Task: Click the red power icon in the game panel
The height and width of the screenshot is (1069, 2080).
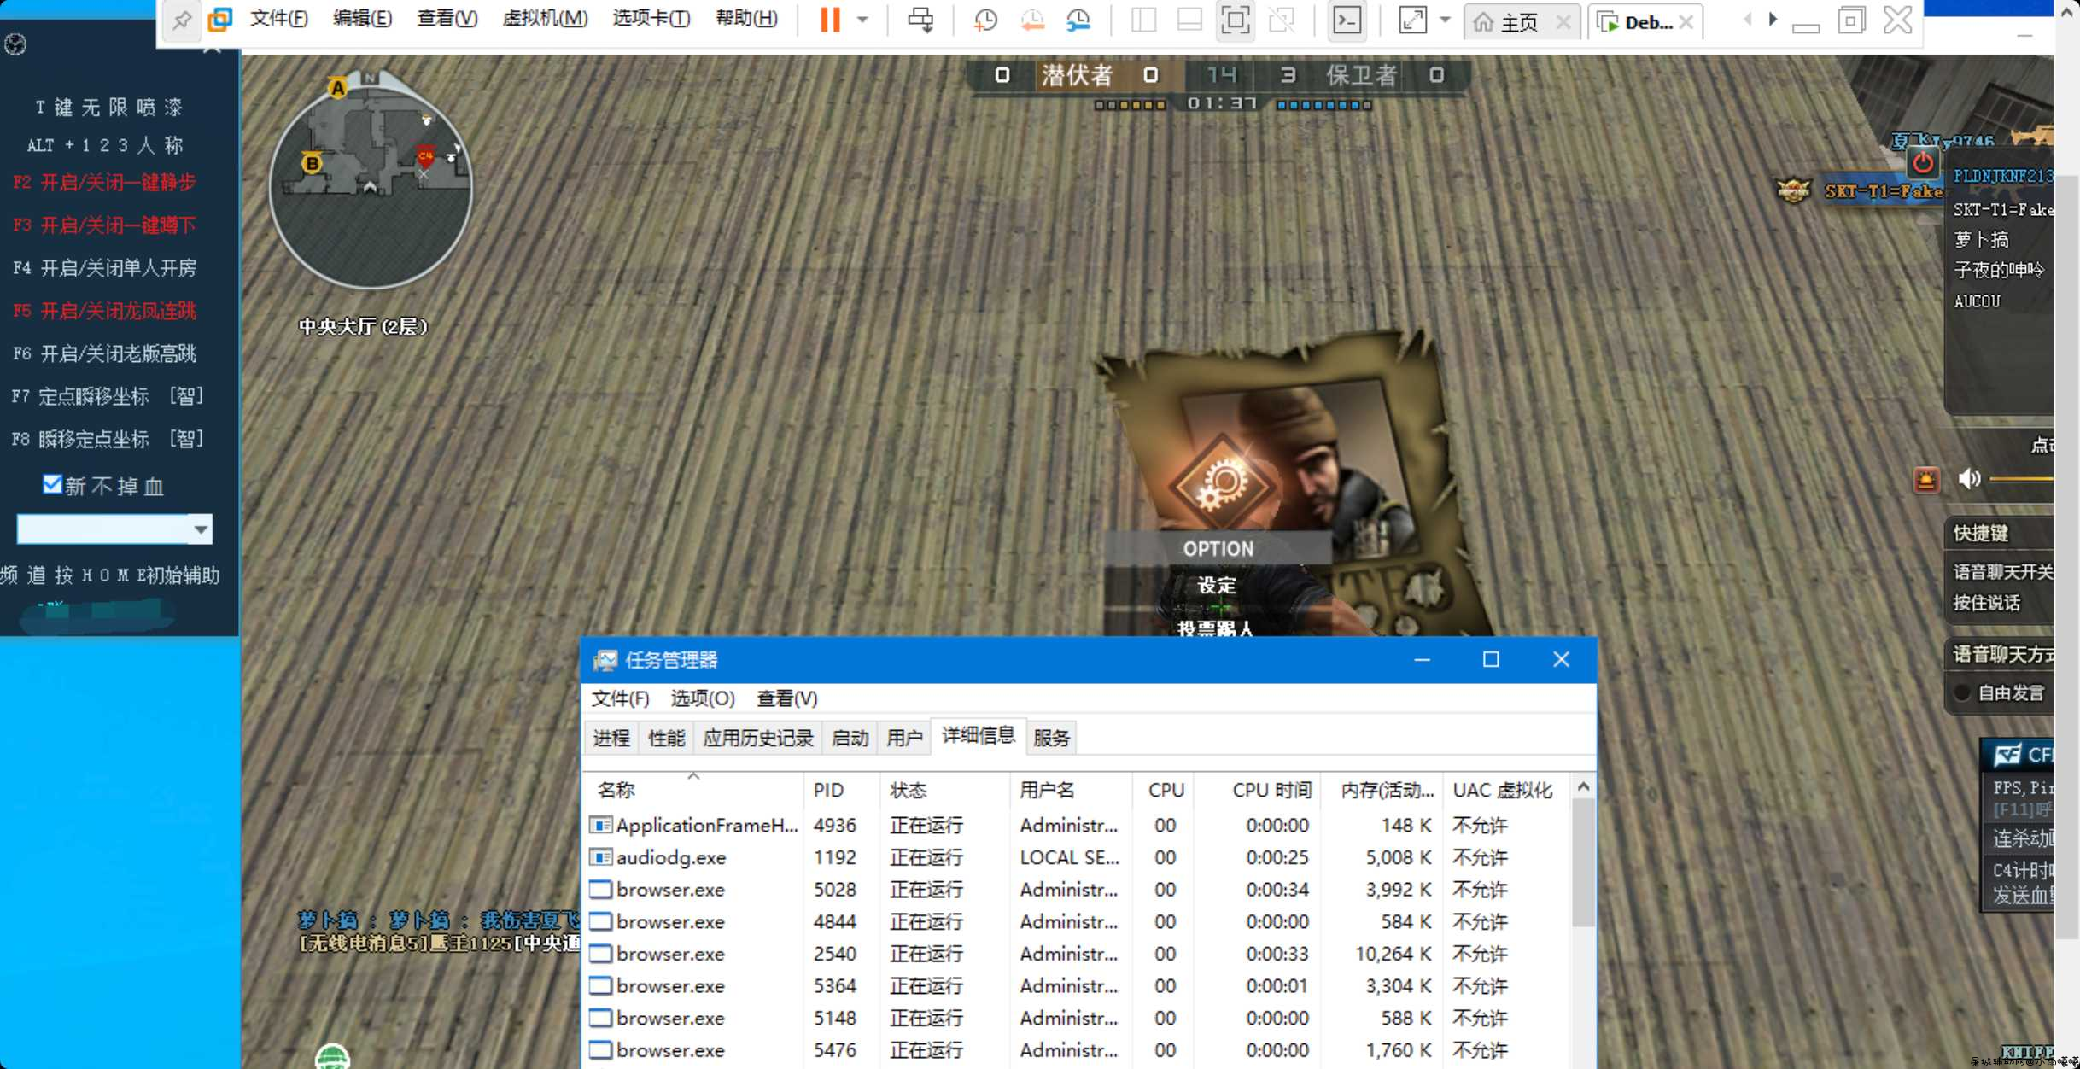Action: click(x=1923, y=162)
